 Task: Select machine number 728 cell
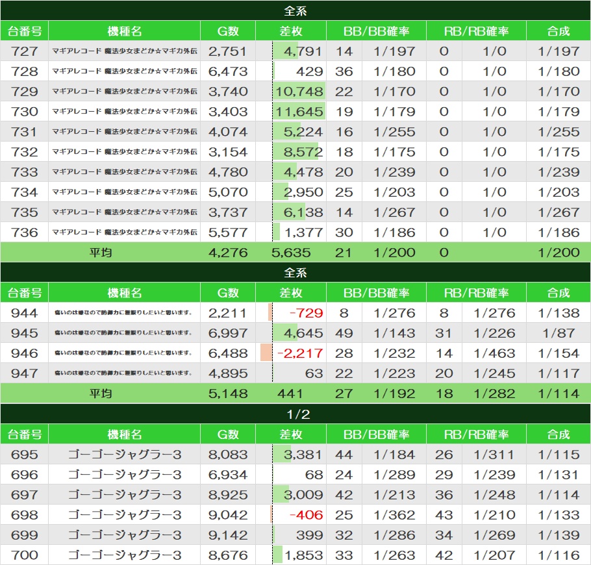(25, 71)
